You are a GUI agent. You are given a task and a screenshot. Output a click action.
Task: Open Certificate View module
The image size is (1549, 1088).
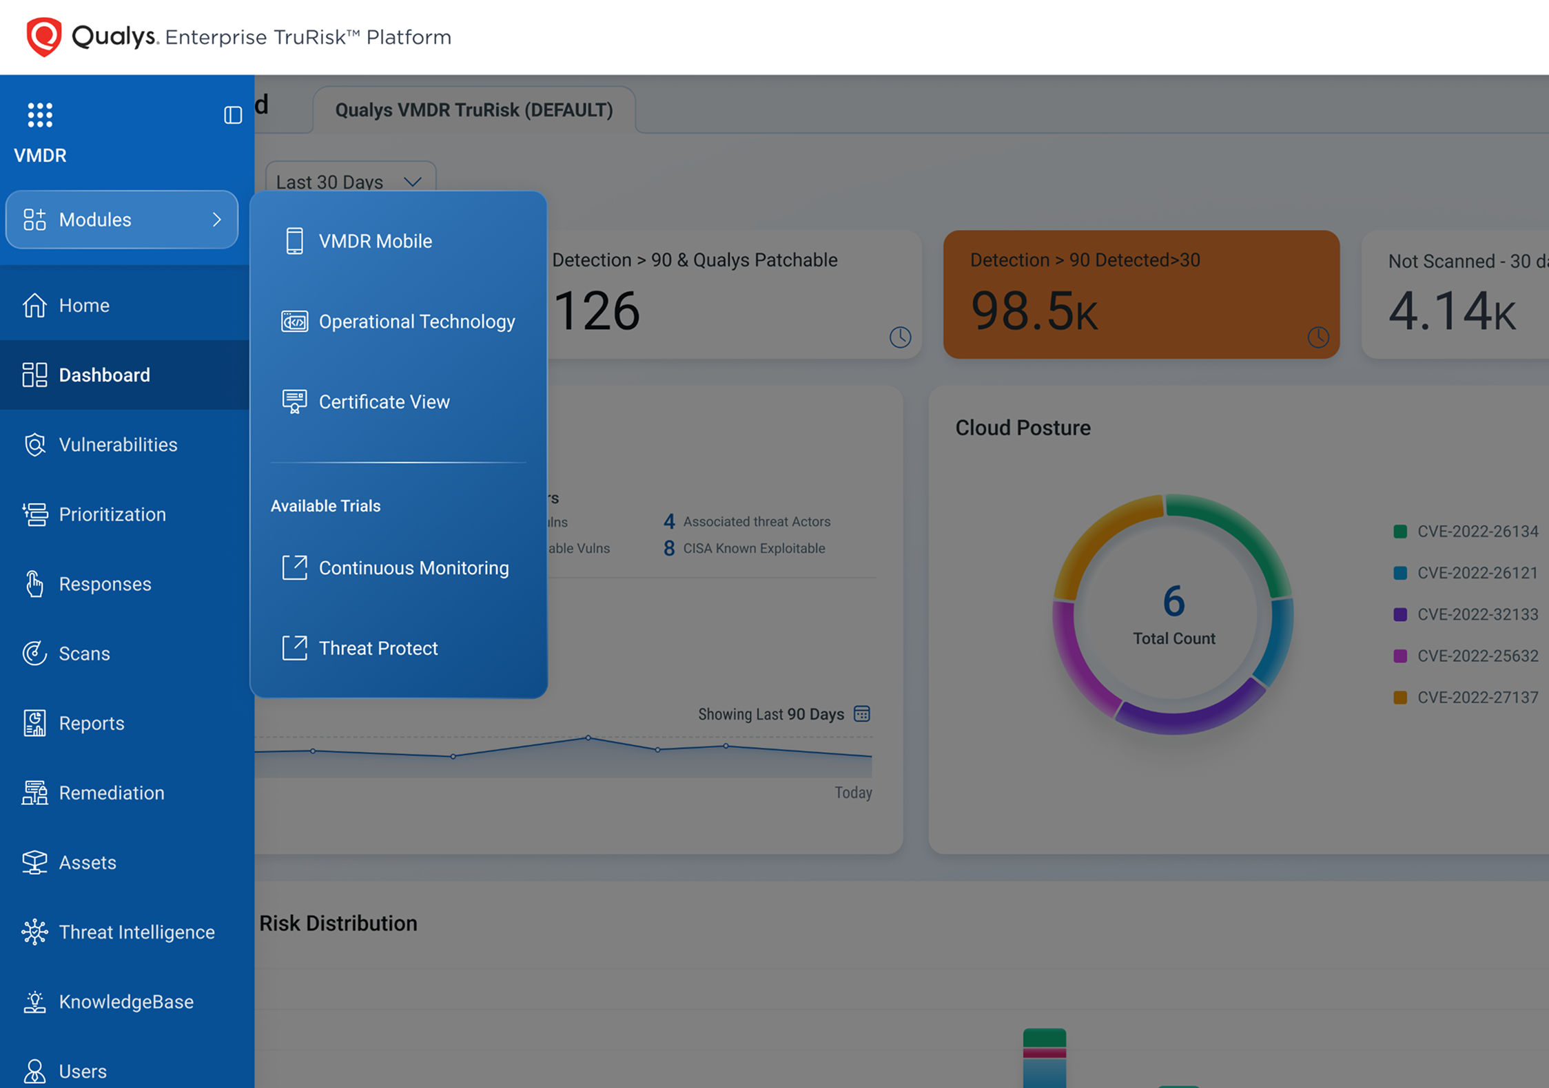coord(398,401)
